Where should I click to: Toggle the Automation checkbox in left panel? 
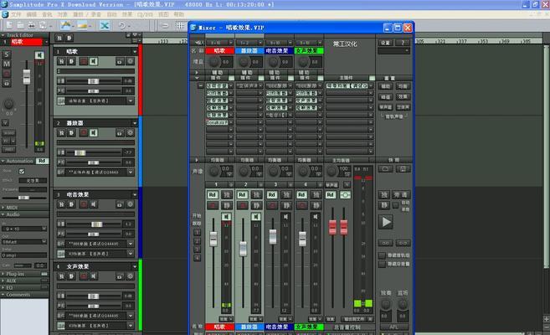22,171
